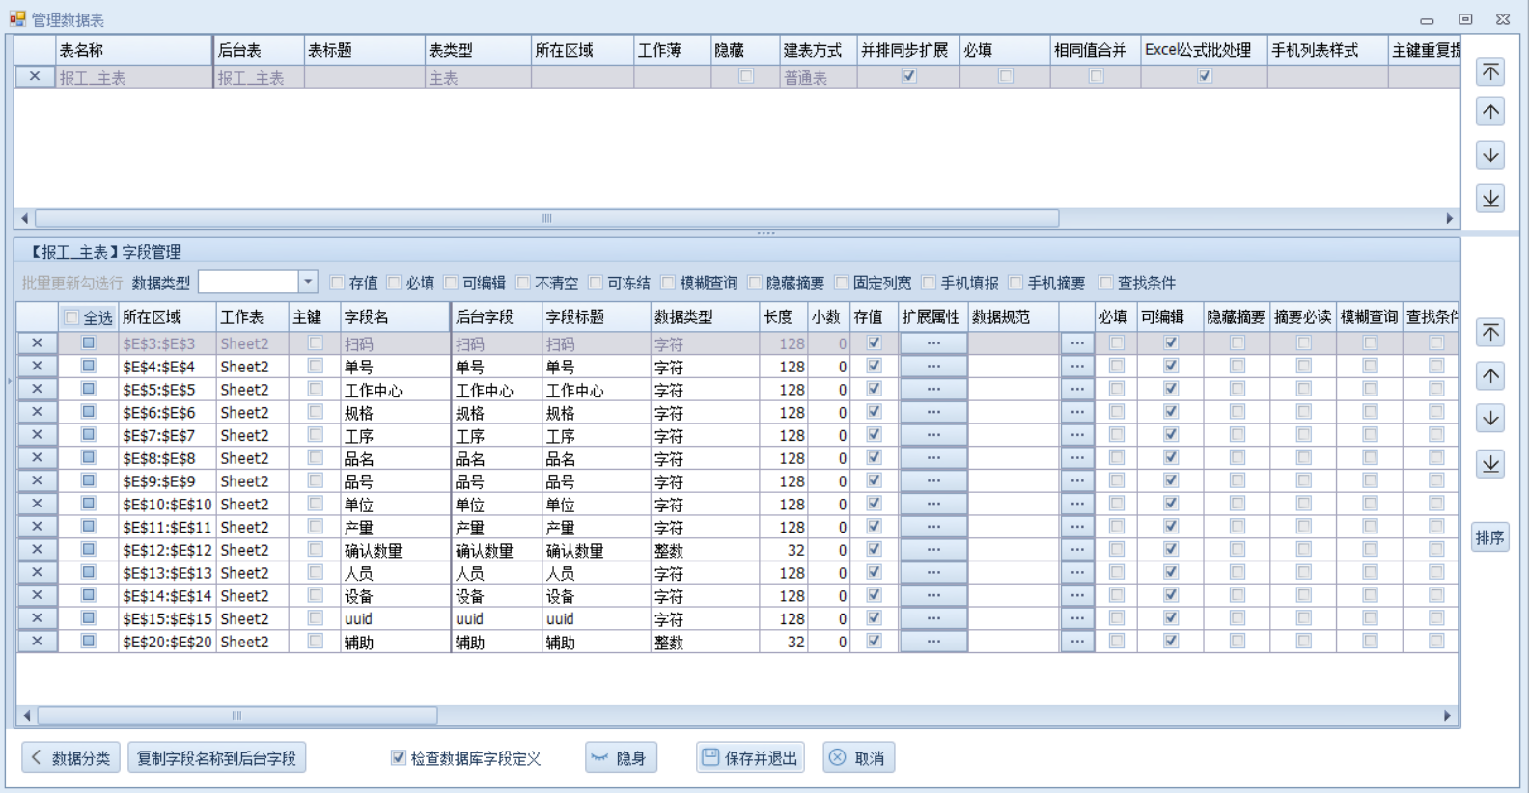Click move-to-top arrow beside upper table list

(1490, 72)
